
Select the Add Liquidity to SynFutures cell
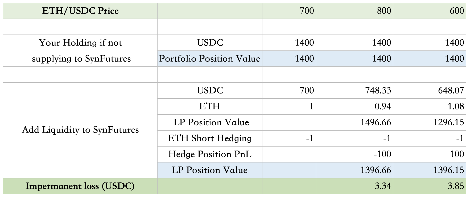[80, 130]
